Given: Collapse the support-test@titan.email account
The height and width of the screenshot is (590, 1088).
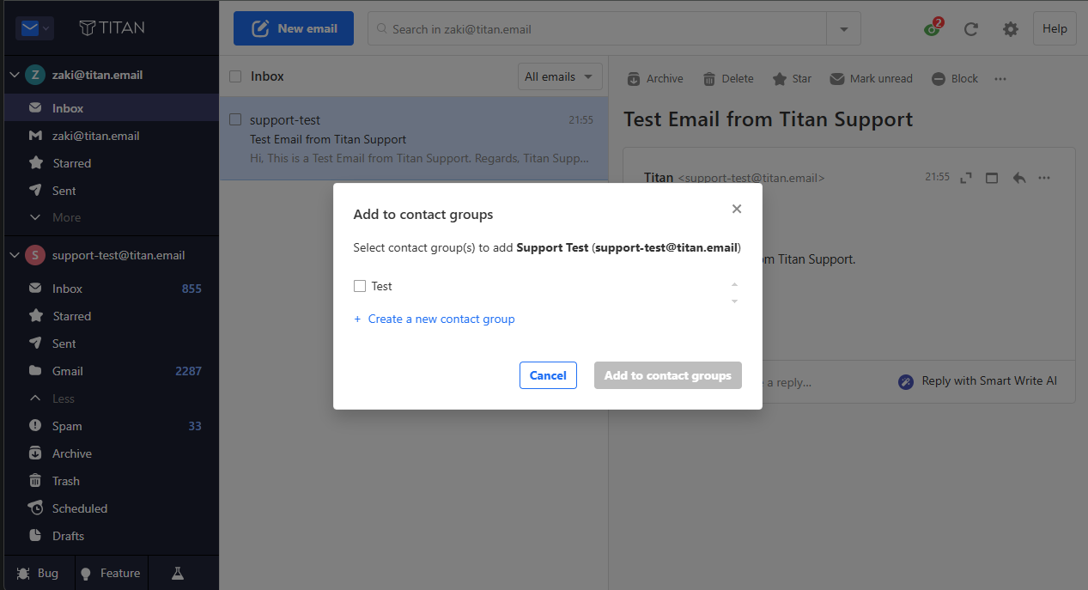Looking at the screenshot, I should pyautogui.click(x=14, y=255).
